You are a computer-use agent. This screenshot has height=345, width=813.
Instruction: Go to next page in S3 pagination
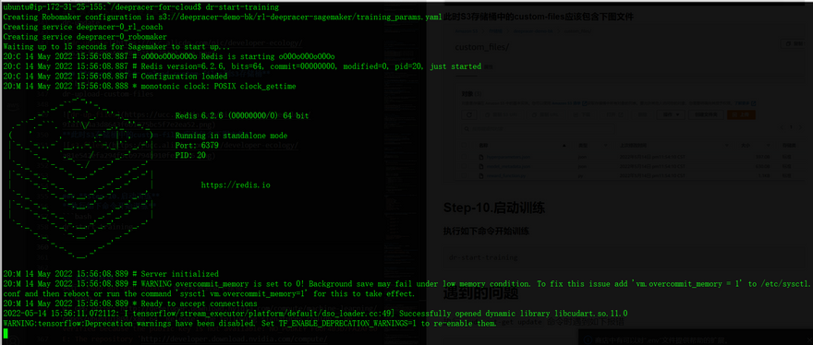[801, 127]
